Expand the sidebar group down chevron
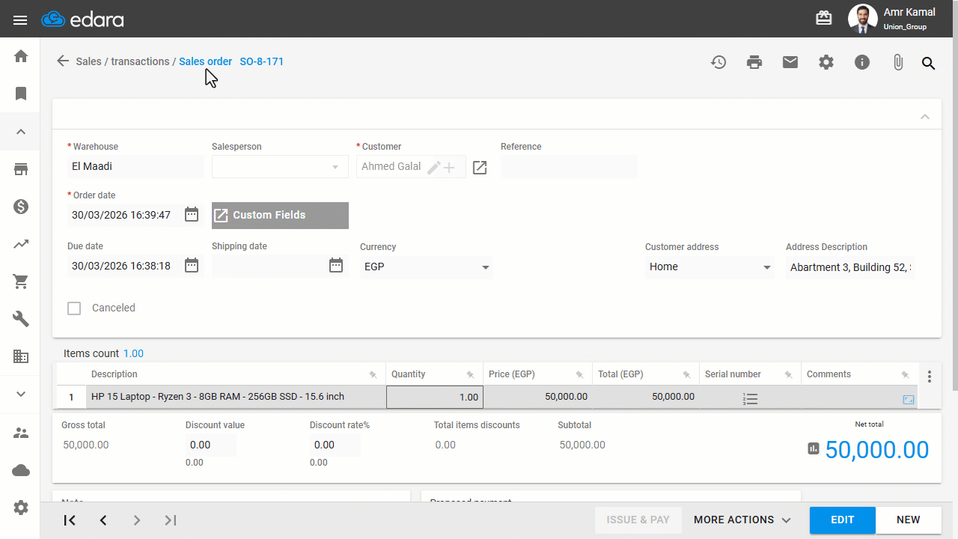The height and width of the screenshot is (539, 958). [21, 395]
